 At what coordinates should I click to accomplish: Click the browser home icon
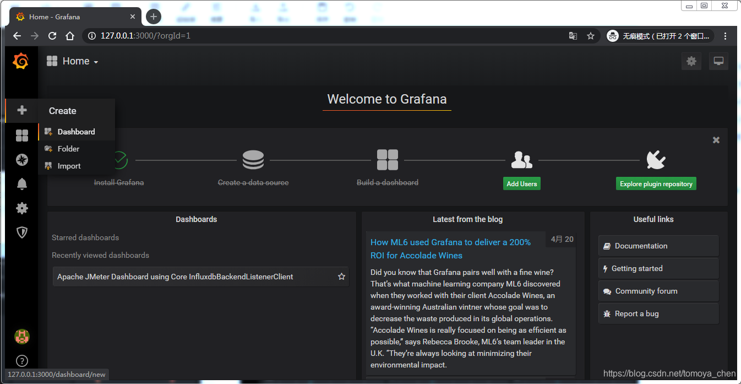[70, 36]
